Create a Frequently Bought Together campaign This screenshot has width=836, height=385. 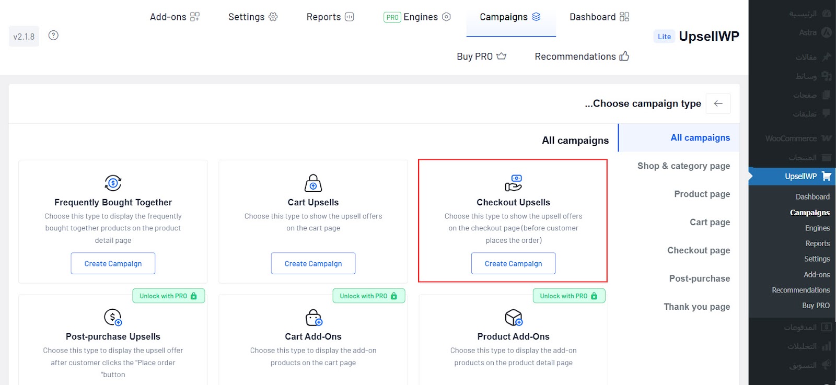tap(113, 263)
